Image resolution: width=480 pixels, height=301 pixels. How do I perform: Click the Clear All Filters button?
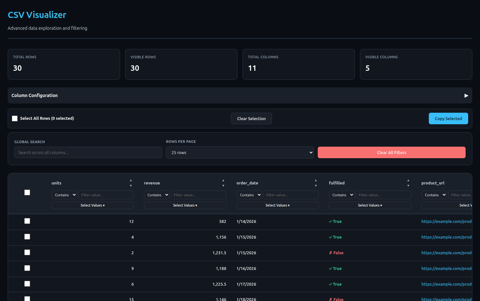(x=392, y=152)
